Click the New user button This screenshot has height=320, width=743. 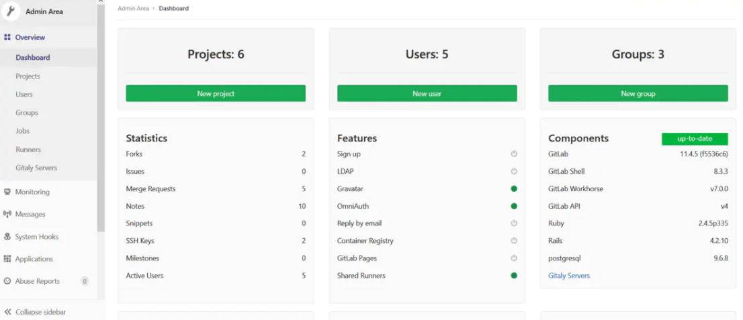point(427,94)
